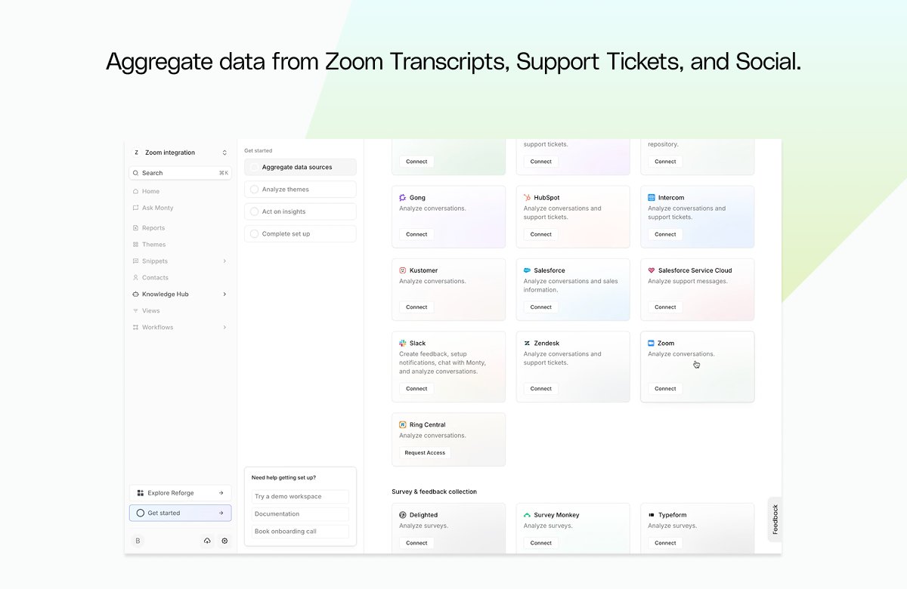Open the Zoom integration workspace switcher
Screen dimensions: 907x589
pos(180,153)
